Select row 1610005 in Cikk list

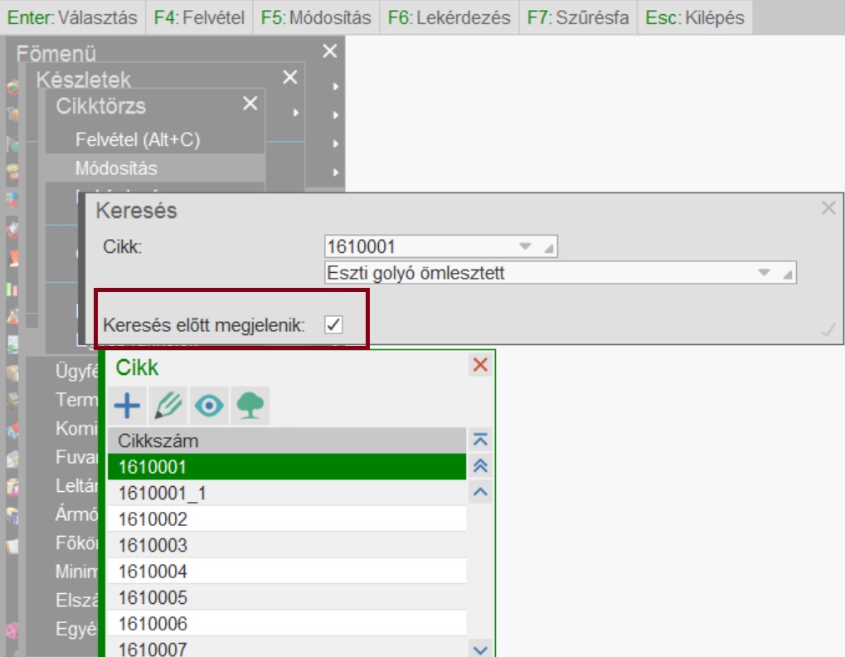[x=287, y=597]
